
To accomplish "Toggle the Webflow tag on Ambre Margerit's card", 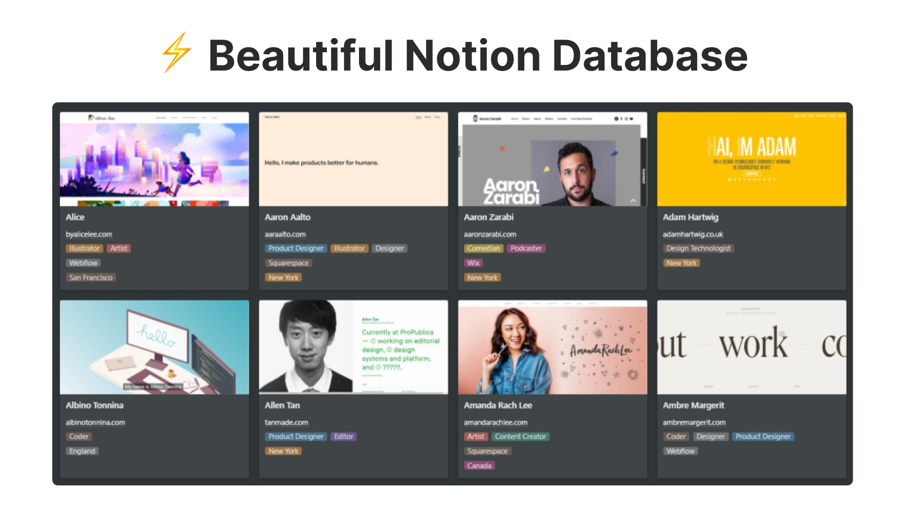I will pyautogui.click(x=680, y=451).
